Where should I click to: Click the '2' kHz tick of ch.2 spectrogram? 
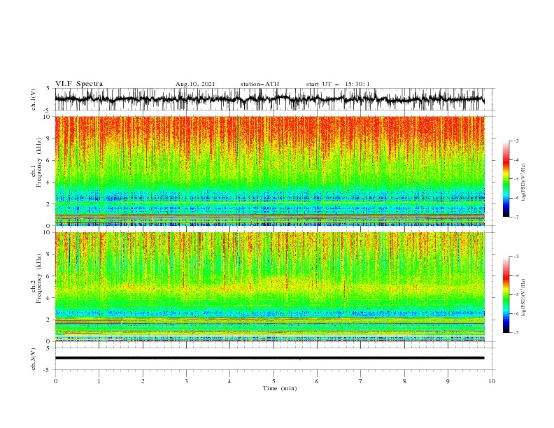[x=50, y=320]
